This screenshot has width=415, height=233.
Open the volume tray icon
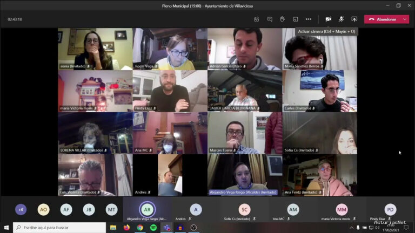377,228
